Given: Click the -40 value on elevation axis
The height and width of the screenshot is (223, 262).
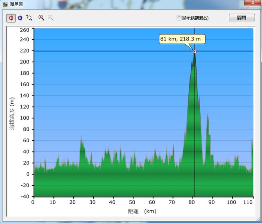Looking at the screenshot, I should [x=25, y=196].
